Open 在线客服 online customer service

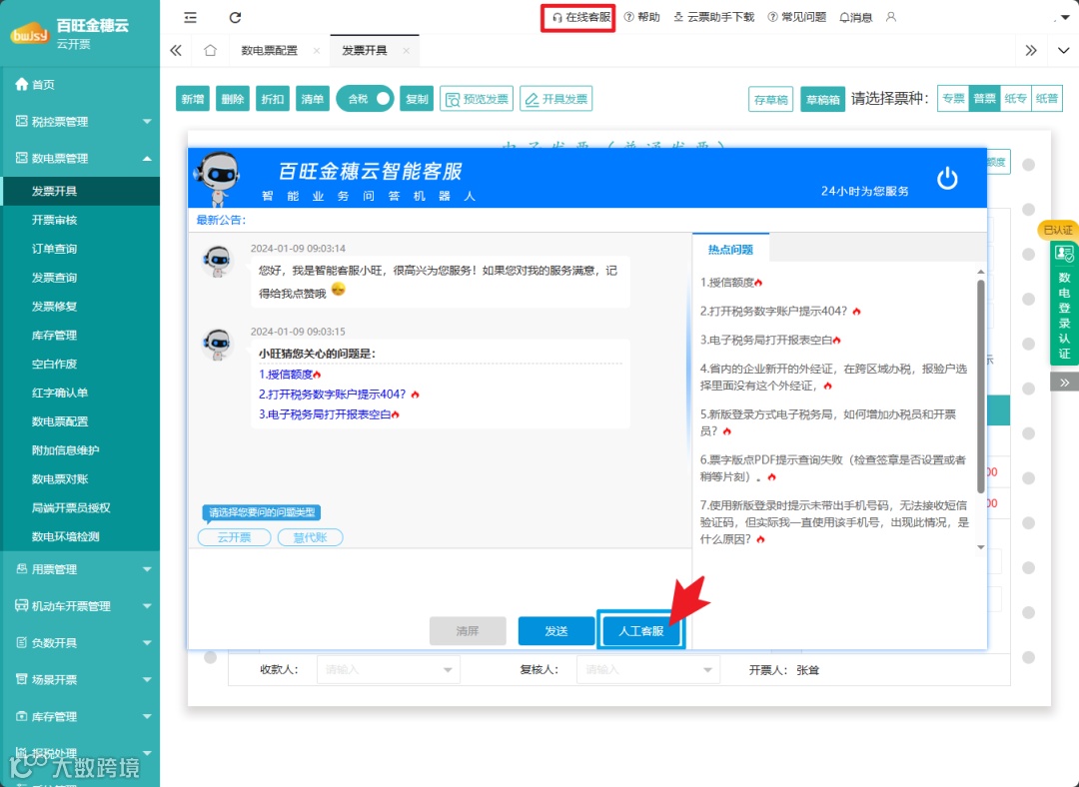[x=580, y=17]
